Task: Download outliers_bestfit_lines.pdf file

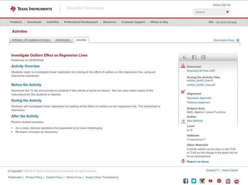Action: (x=201, y=85)
